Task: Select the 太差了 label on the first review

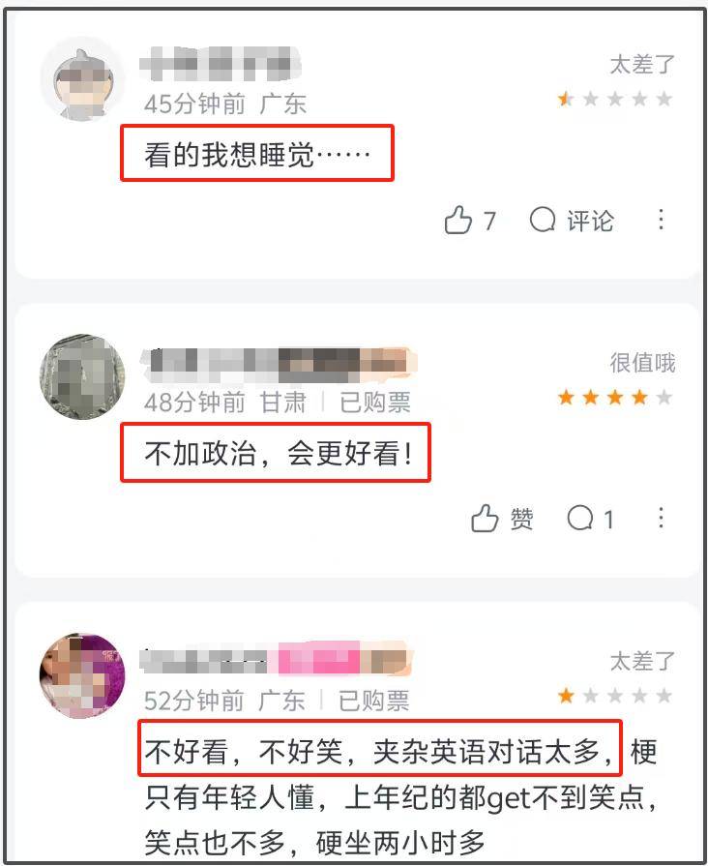Action: [x=642, y=65]
